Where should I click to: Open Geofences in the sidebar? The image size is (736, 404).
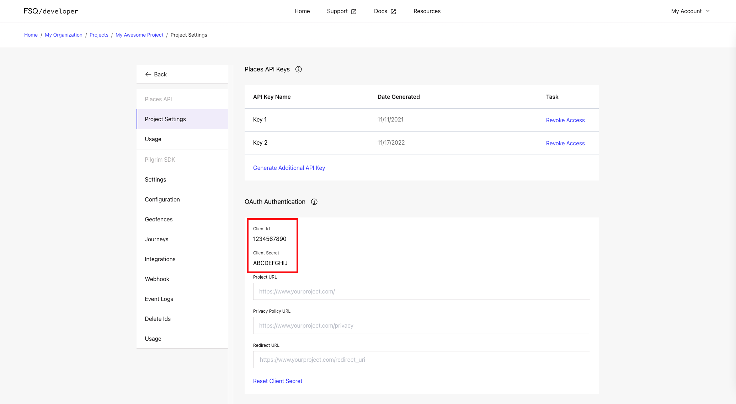pos(159,219)
